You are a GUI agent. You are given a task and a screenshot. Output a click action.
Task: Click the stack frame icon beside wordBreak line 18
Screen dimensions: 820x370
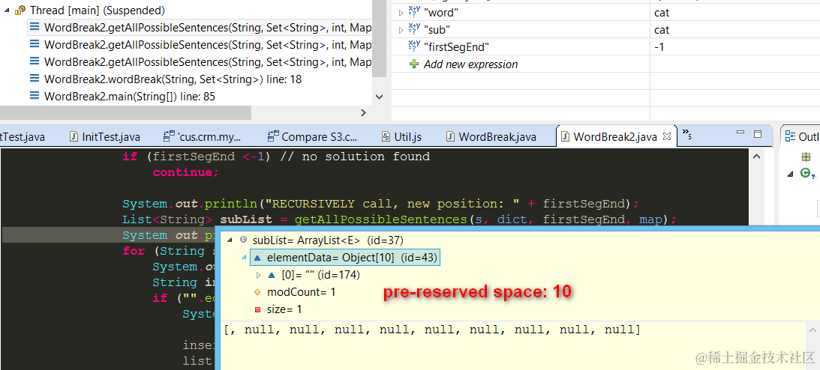[x=35, y=79]
